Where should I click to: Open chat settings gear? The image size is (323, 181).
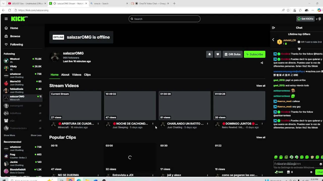(311, 172)
